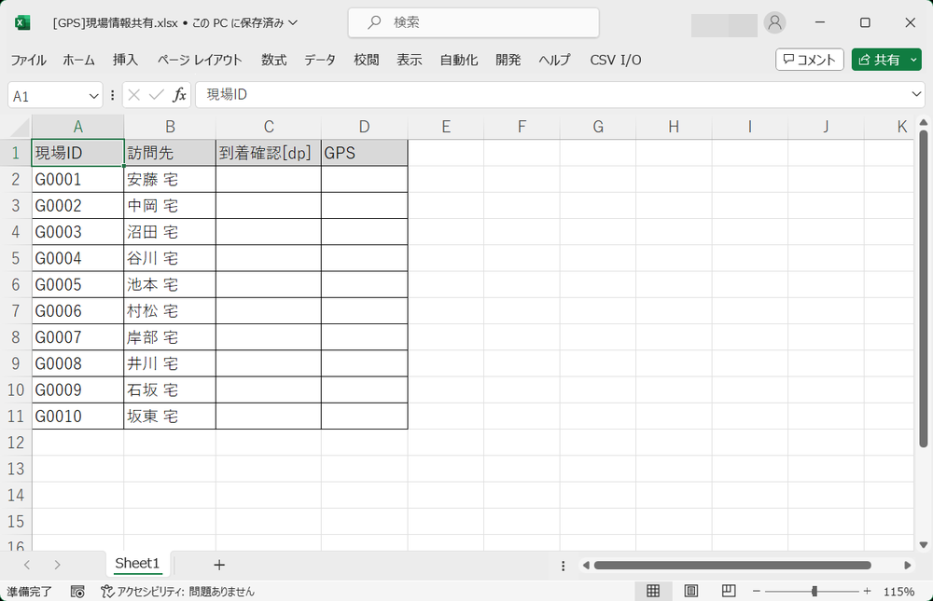This screenshot has width=933, height=601.
Task: Click the select all corner triangle
Action: (20, 128)
